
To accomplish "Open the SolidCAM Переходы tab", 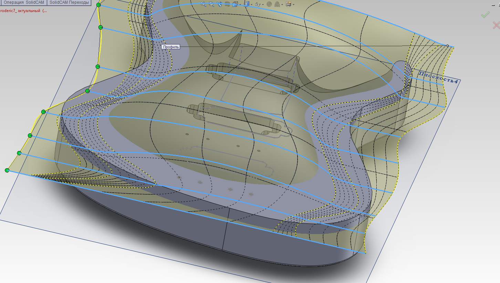I will pyautogui.click(x=69, y=2).
